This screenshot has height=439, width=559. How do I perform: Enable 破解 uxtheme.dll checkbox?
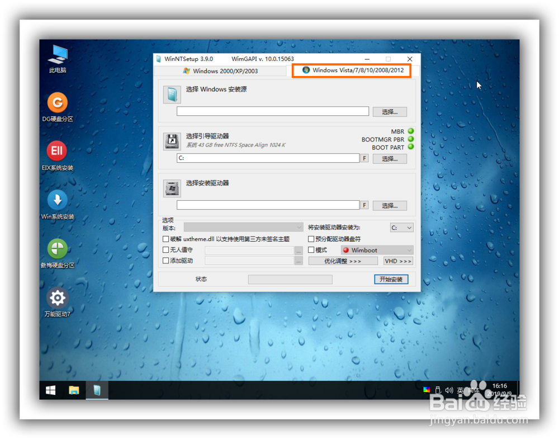coord(166,239)
